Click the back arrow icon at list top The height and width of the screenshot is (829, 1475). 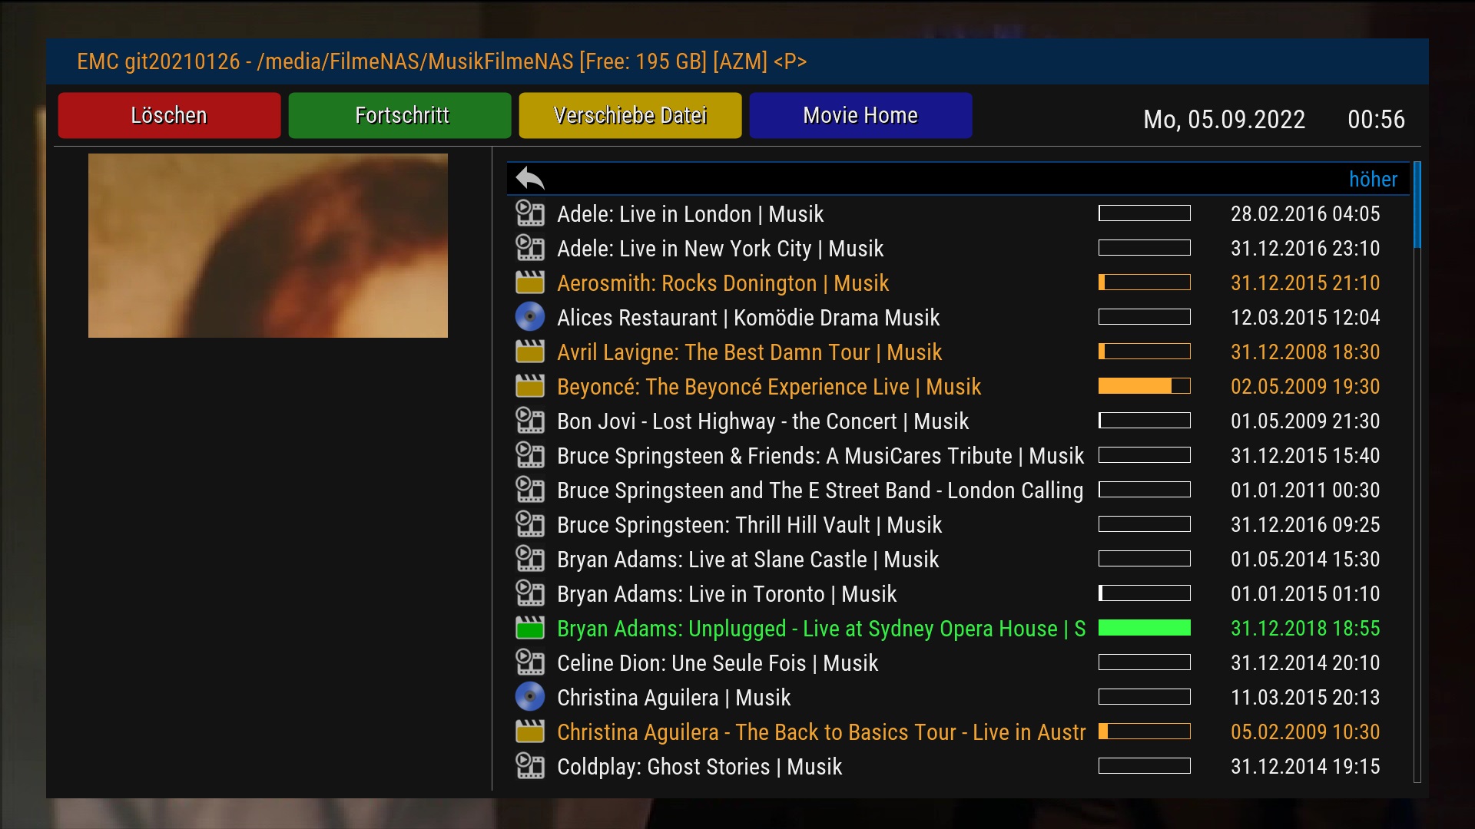coord(530,179)
